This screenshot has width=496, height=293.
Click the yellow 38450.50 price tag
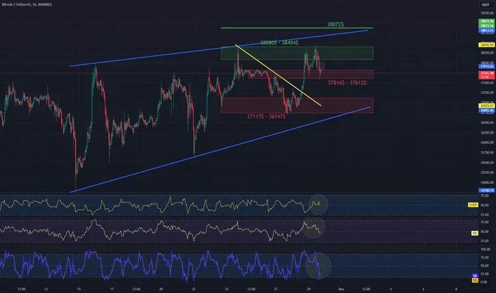pyautogui.click(x=486, y=45)
